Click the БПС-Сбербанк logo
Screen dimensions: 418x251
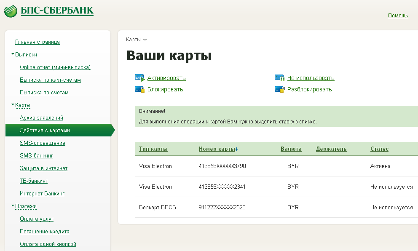(x=49, y=11)
